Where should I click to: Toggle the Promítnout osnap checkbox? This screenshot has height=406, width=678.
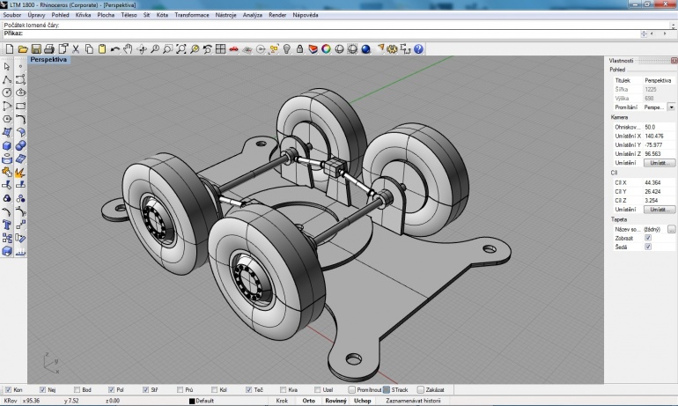coord(351,389)
